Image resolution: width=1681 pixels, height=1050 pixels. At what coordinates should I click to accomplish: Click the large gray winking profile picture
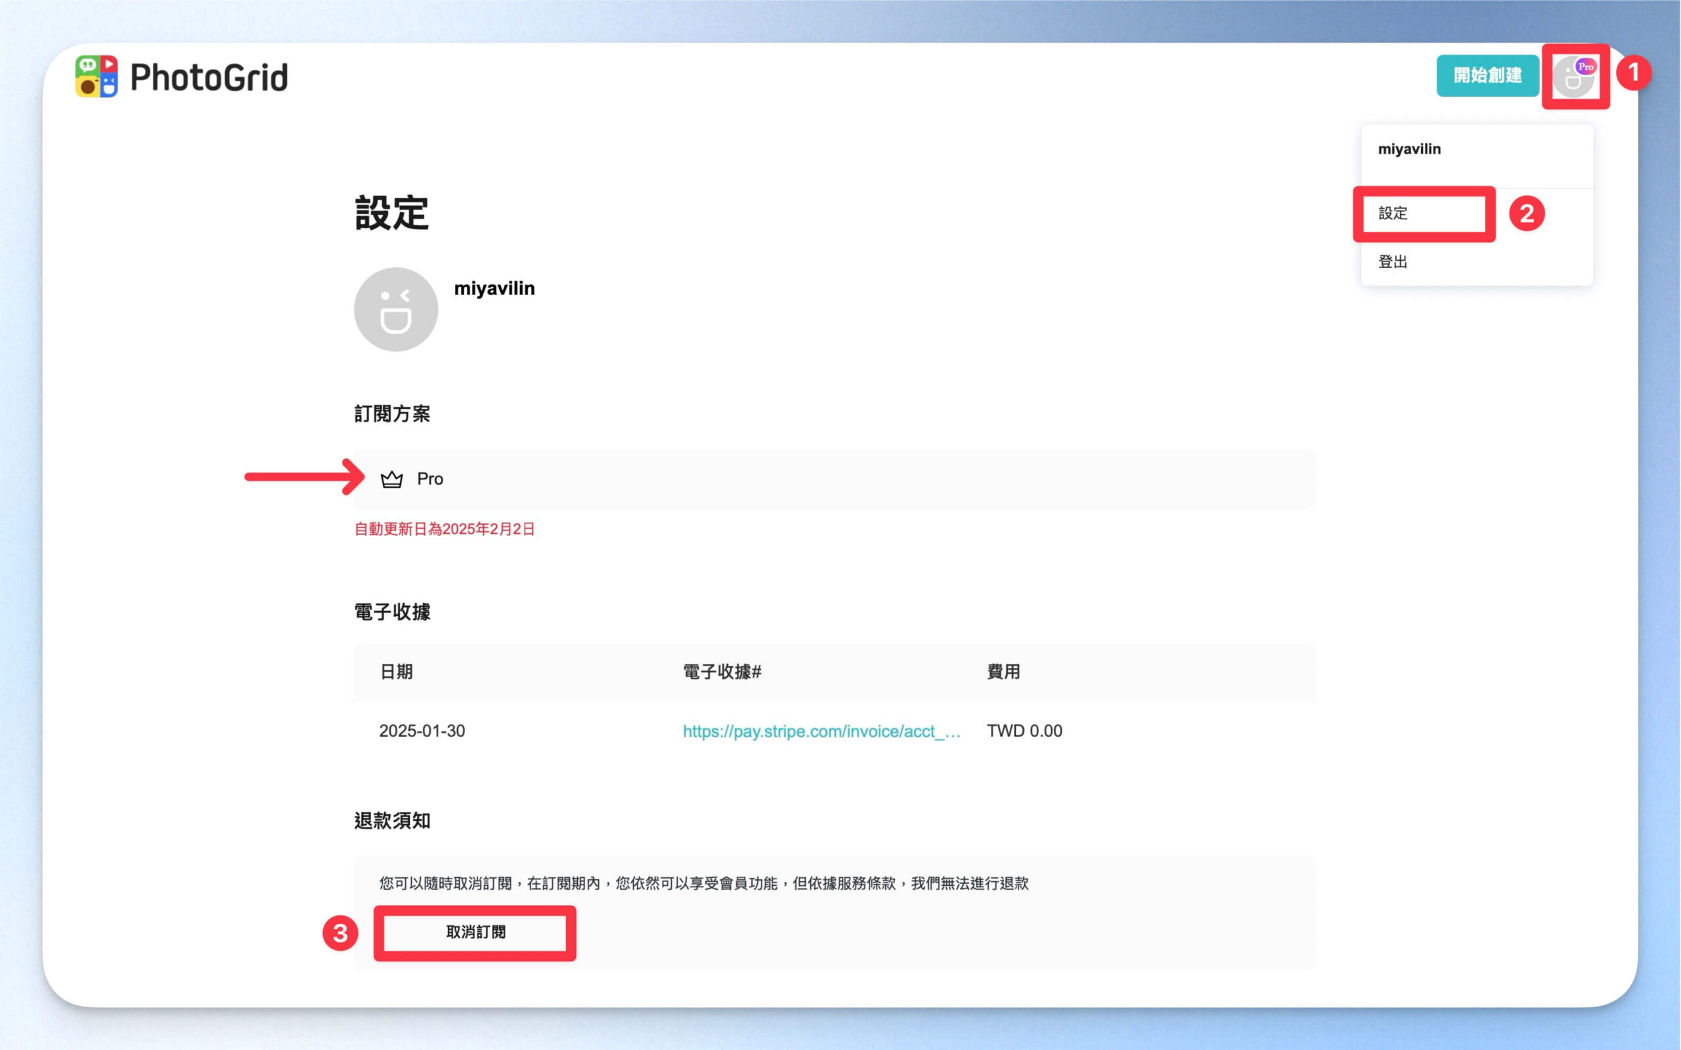[x=396, y=309]
